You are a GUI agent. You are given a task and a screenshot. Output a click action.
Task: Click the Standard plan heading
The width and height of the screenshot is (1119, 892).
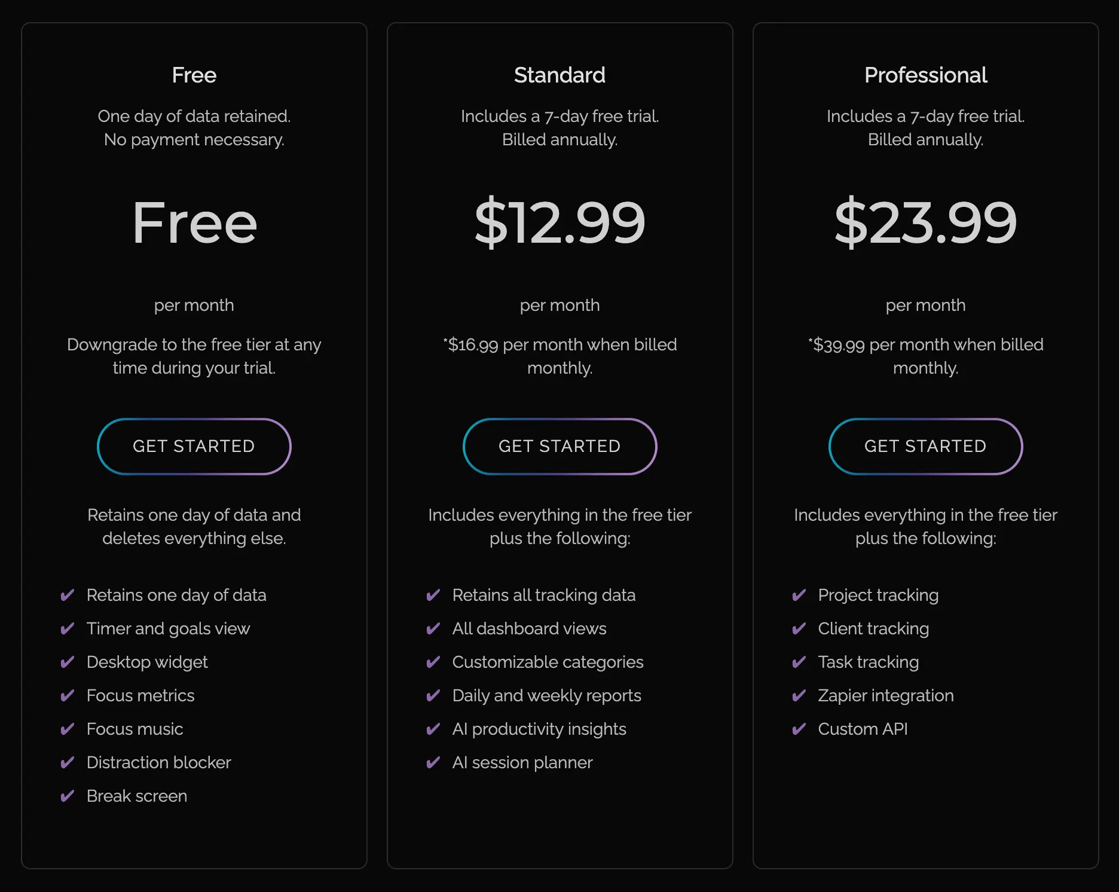(x=559, y=75)
